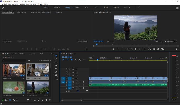Click the trash Clear icon in Project panel
Screen dimensions: 180x105
tap(50, 100)
